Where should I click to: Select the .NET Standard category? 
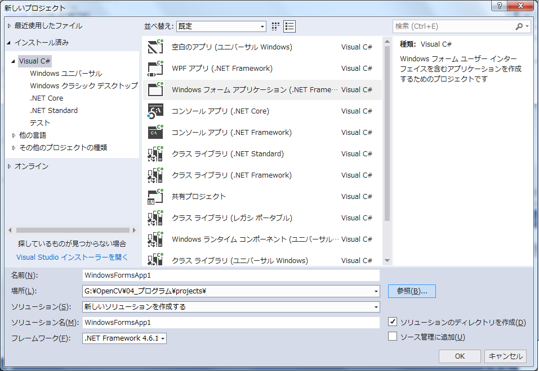(54, 111)
